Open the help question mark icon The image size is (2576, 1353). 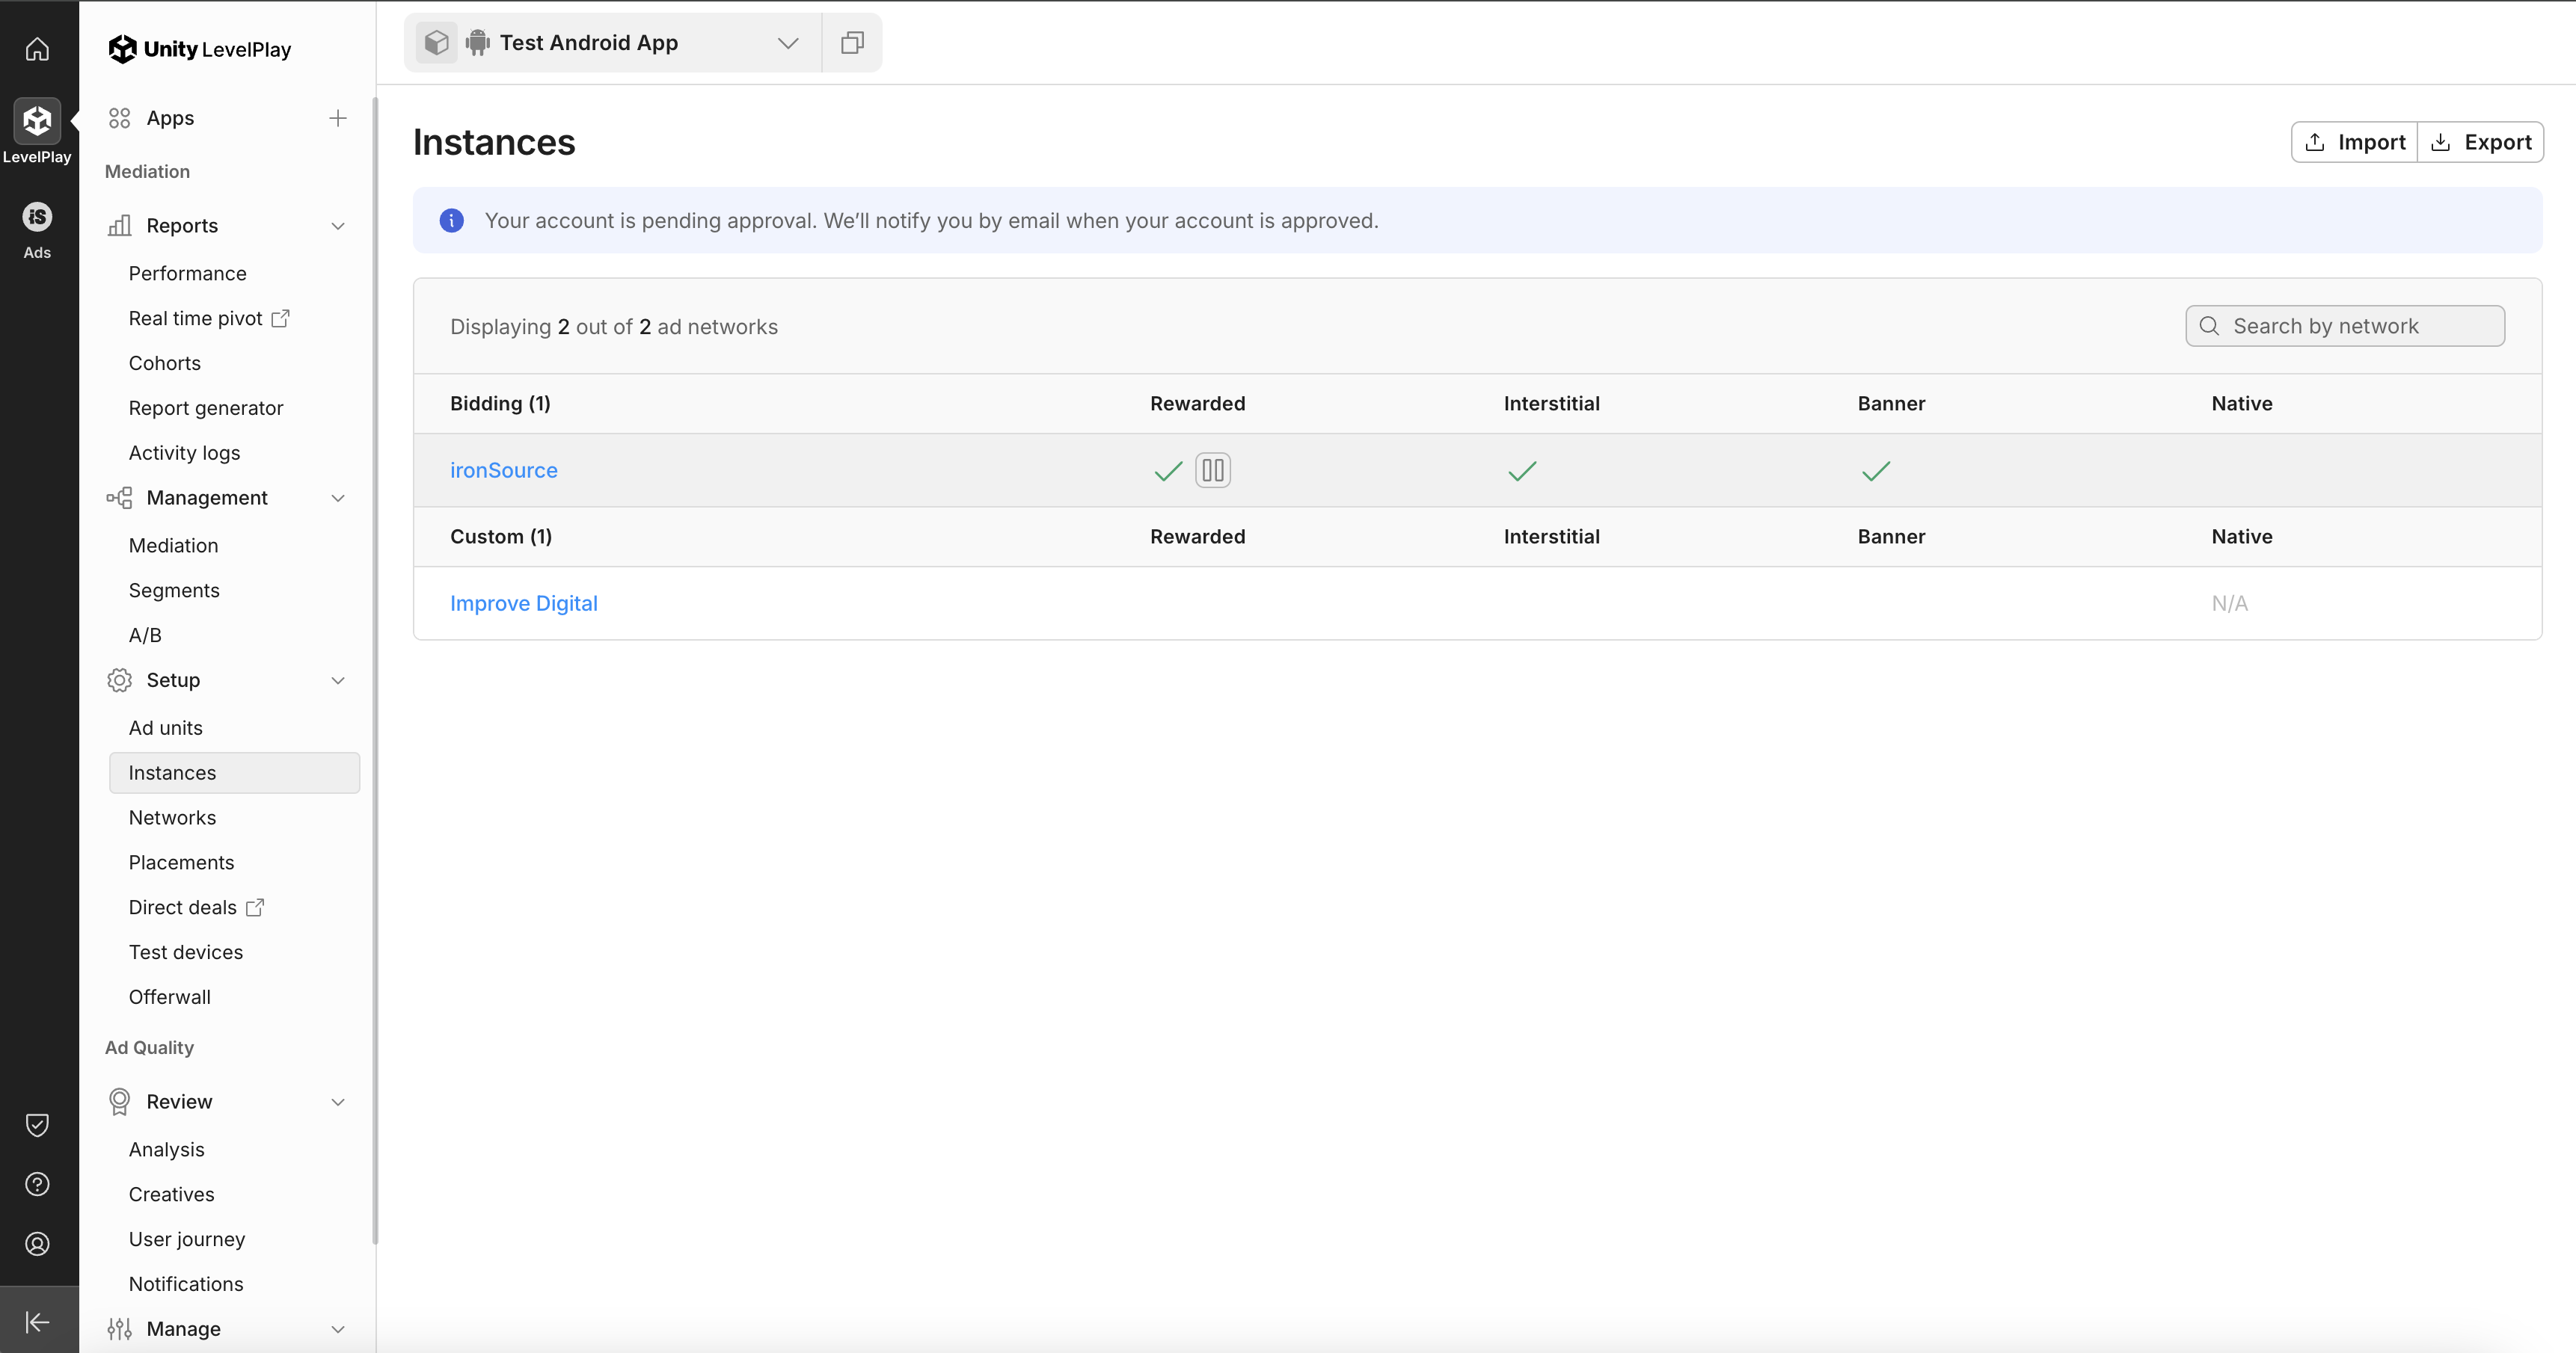pos(37,1184)
